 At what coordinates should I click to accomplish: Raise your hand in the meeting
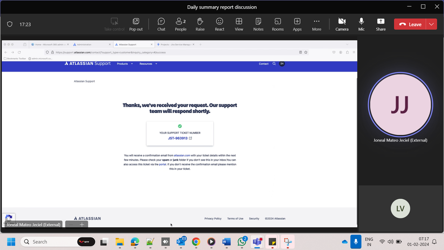200,24
